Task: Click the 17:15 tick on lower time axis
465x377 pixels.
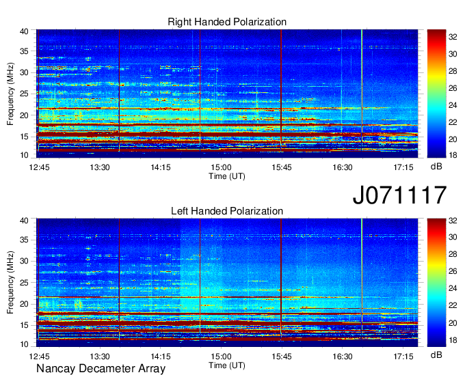Action: pos(403,357)
